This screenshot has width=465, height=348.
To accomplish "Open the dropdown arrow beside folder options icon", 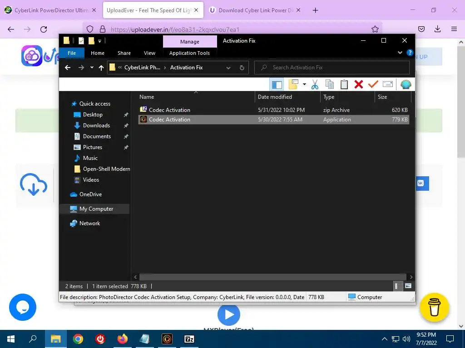I will (x=304, y=85).
